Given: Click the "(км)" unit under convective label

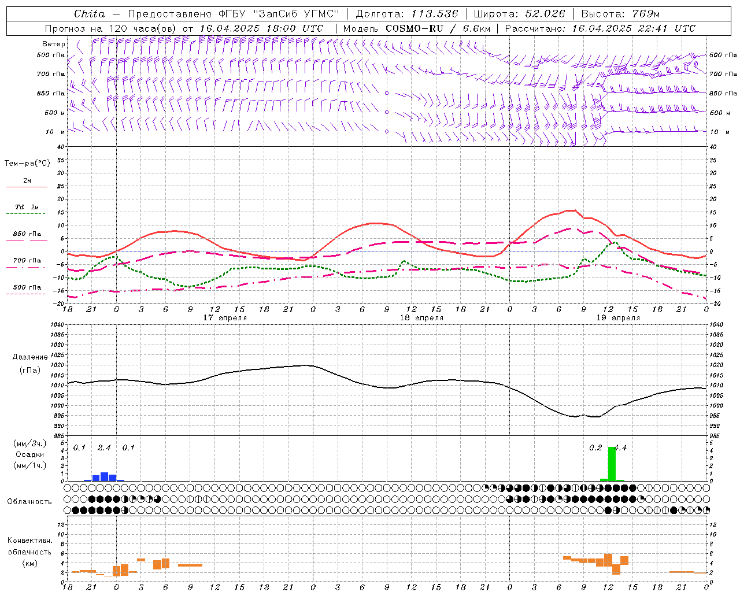Looking at the screenshot, I should (29, 563).
